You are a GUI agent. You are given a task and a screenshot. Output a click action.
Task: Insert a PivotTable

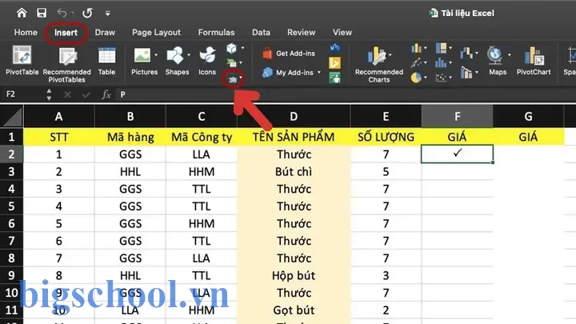[22, 61]
